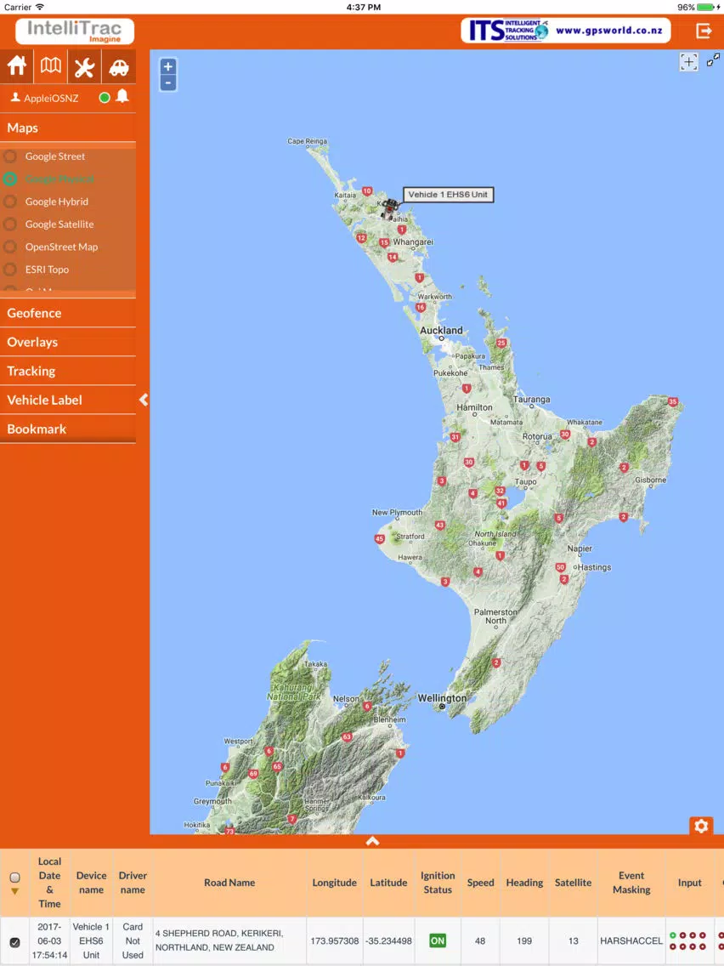The height and width of the screenshot is (966, 724).
Task: Click Heading column header
Action: coord(524,882)
